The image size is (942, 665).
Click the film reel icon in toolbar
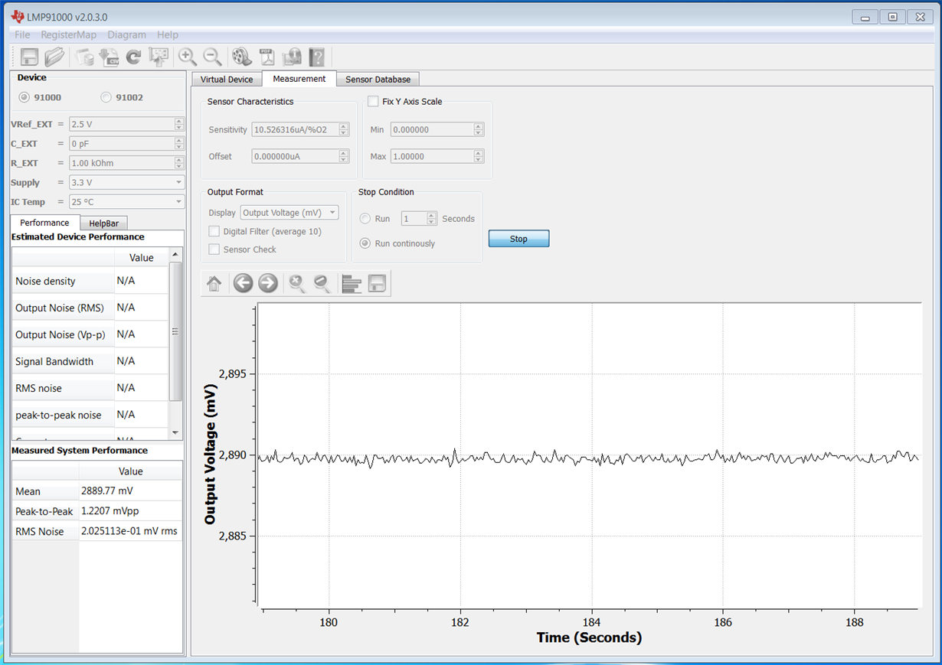[241, 57]
